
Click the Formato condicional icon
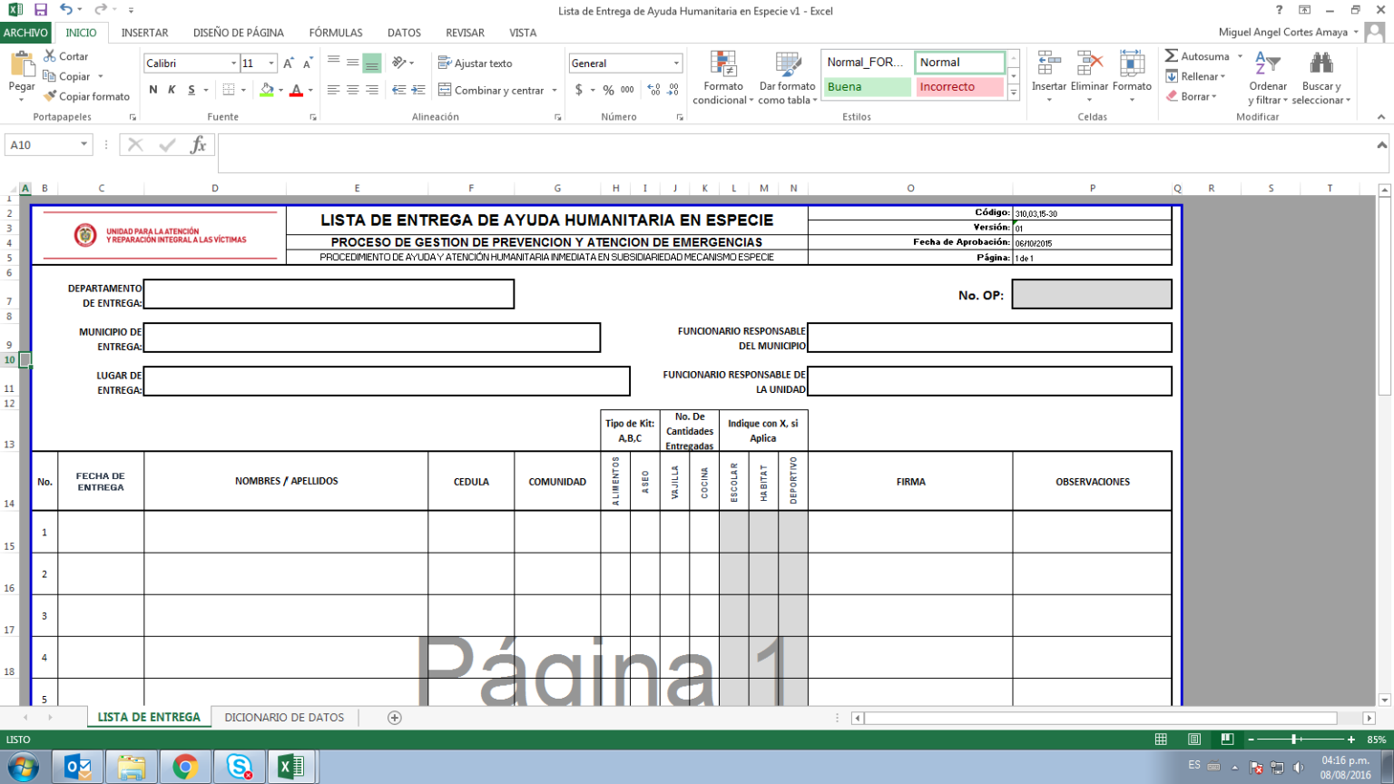click(722, 65)
